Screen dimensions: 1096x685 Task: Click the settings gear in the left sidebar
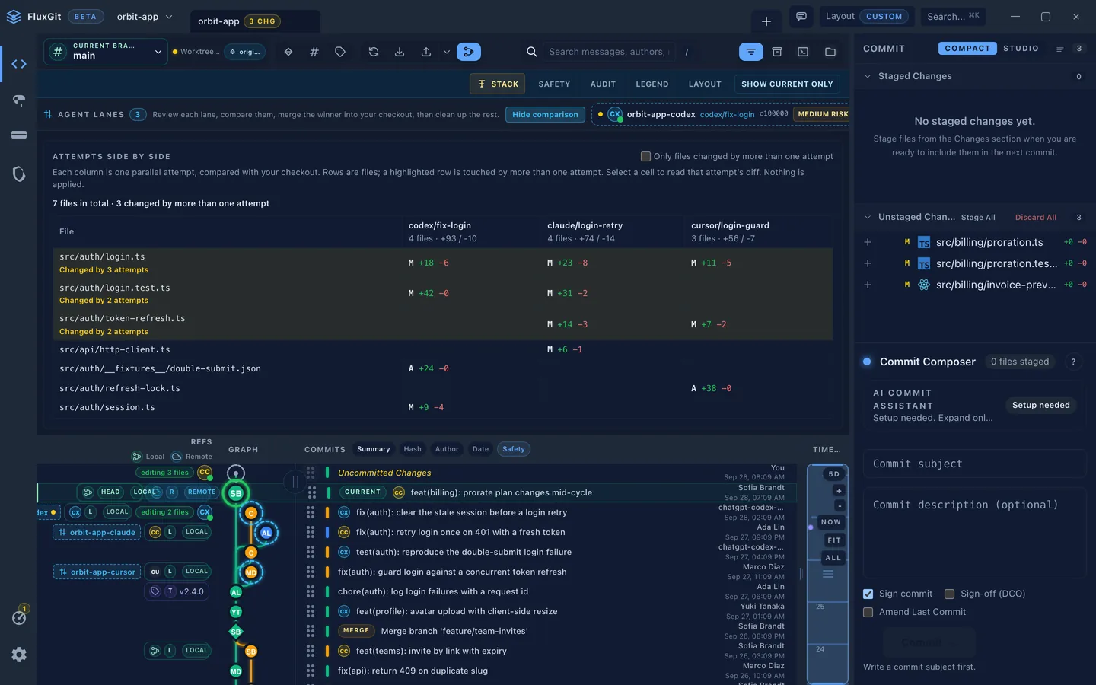[19, 655]
